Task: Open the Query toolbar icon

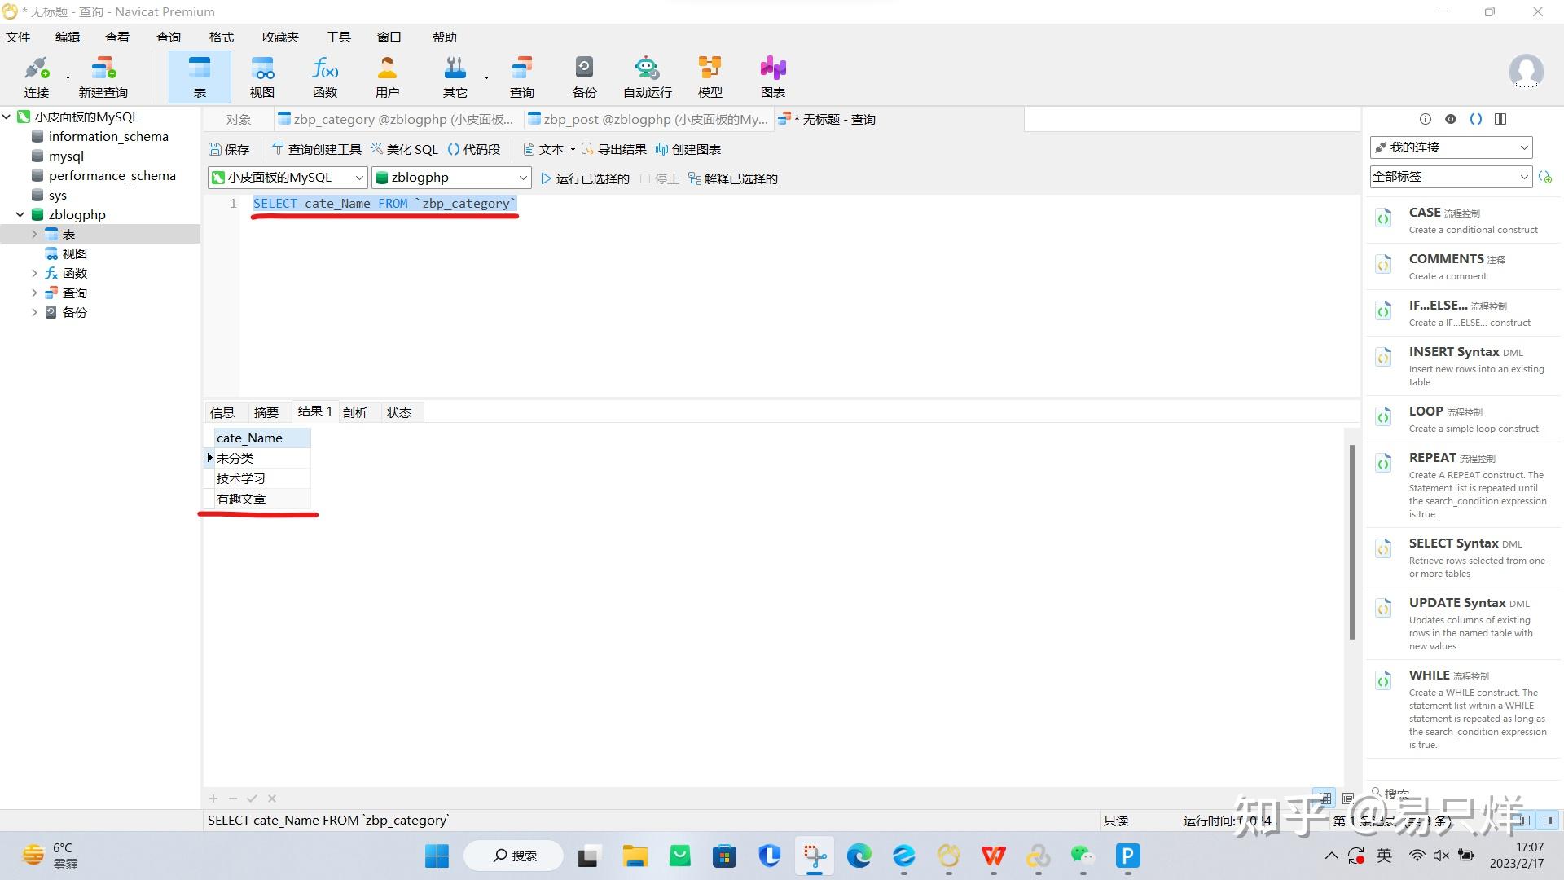Action: tap(522, 77)
